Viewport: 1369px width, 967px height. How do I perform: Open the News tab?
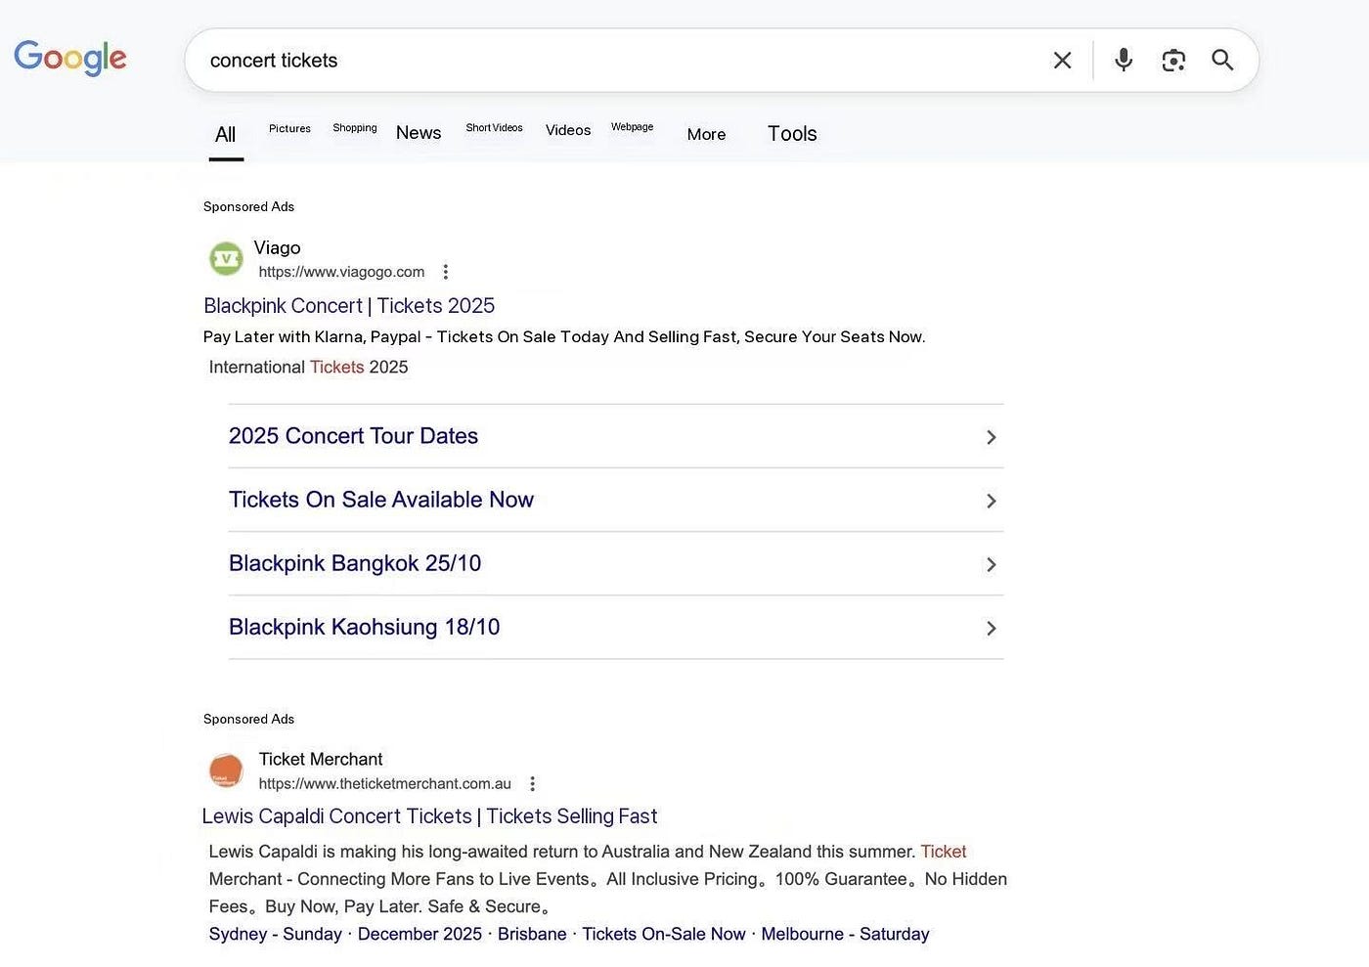[419, 133]
